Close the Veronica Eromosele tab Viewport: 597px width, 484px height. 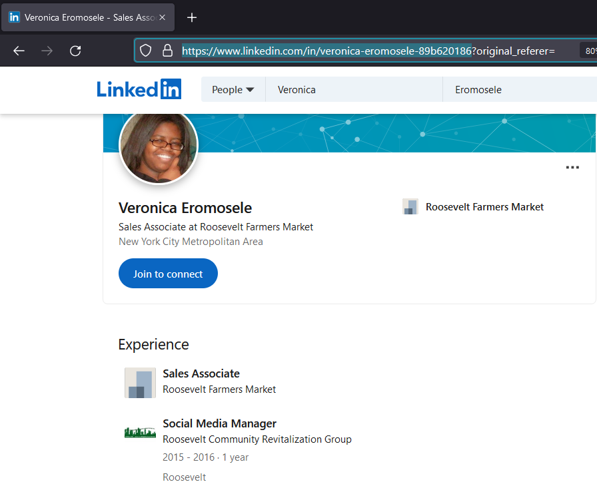[x=162, y=17]
